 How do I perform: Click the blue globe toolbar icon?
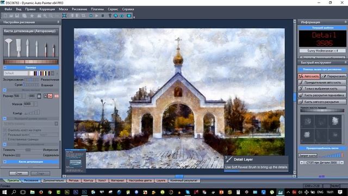(x=116, y=16)
